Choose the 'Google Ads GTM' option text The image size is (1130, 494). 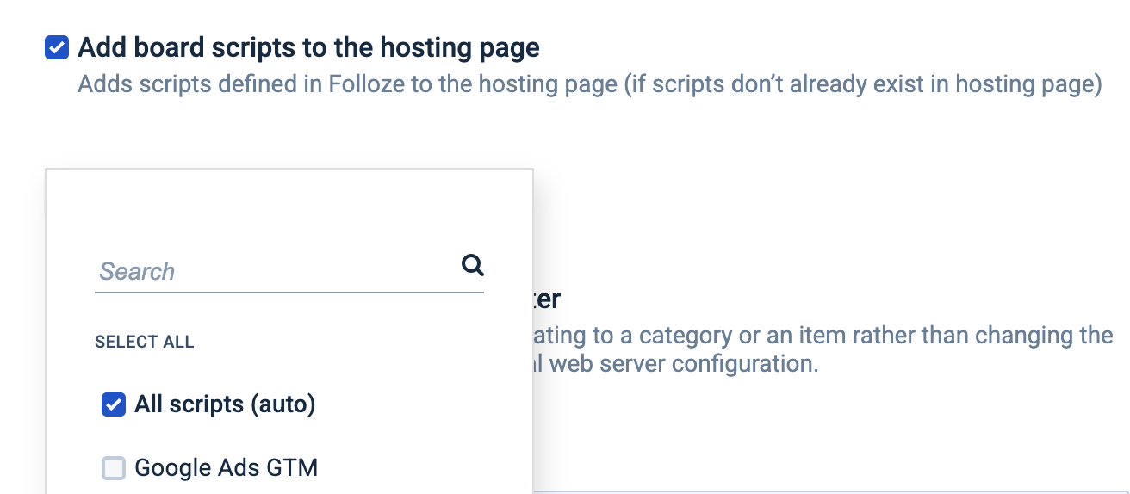click(226, 468)
